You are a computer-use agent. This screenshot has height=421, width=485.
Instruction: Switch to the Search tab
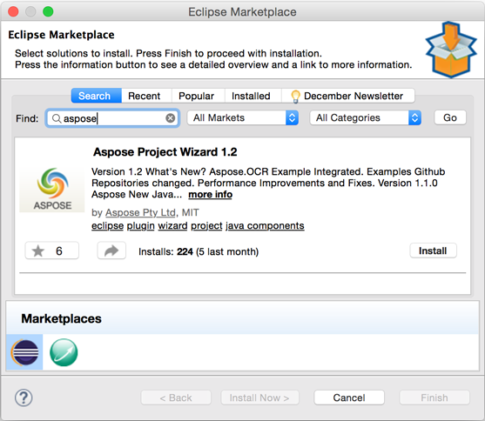click(x=96, y=96)
